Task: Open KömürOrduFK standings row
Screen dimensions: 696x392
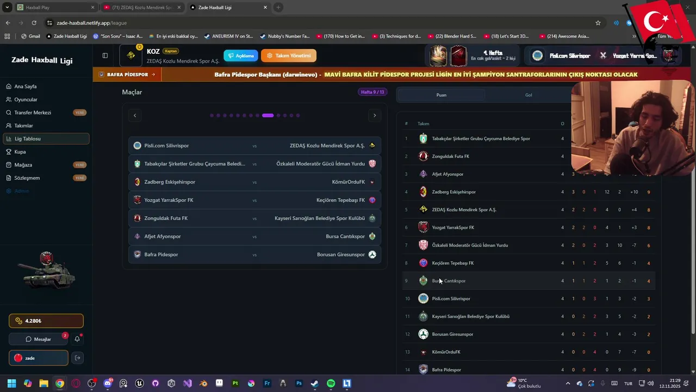Action: 527,352
